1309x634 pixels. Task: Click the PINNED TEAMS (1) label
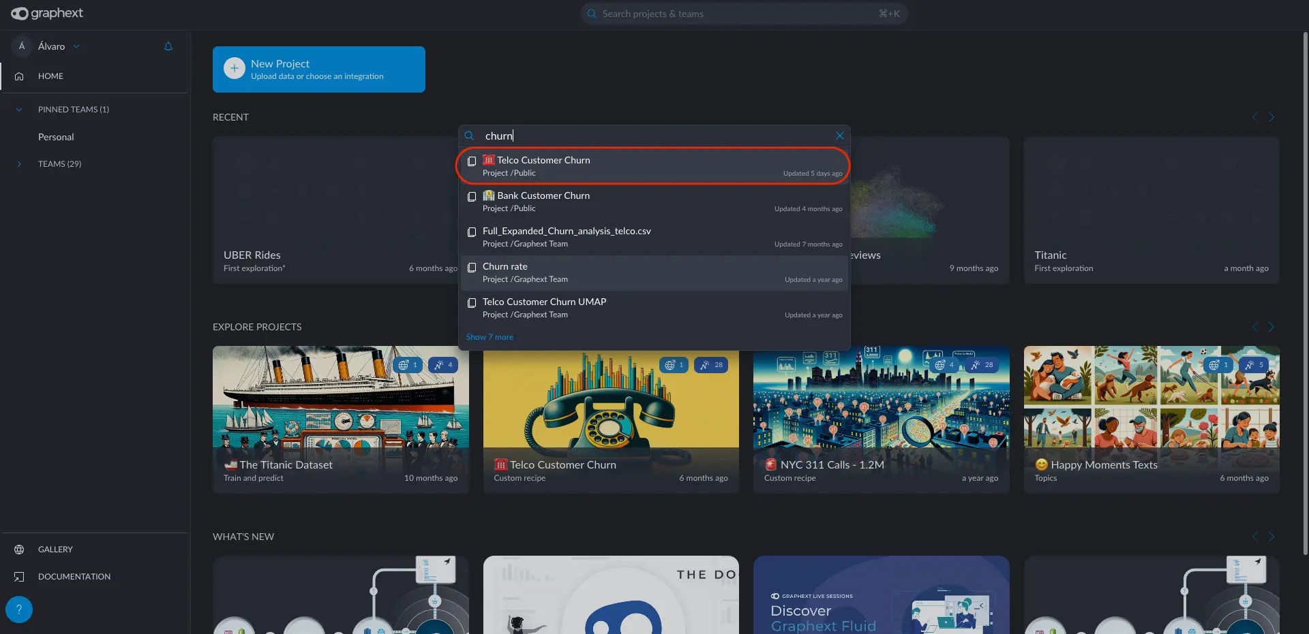(74, 110)
